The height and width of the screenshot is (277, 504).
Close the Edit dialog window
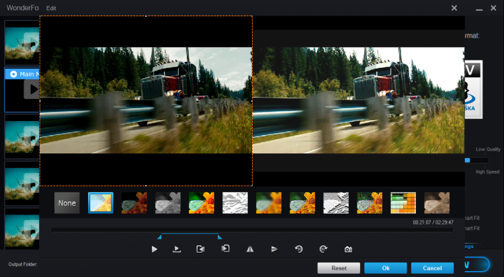click(x=454, y=8)
